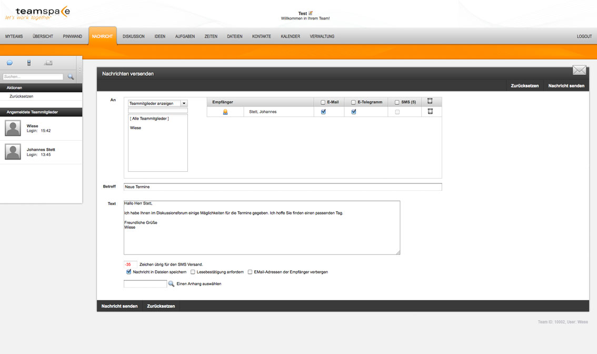Screen dimensions: 597x354
Task: Go to the VERWALTUNG tab
Action: pos(322,36)
